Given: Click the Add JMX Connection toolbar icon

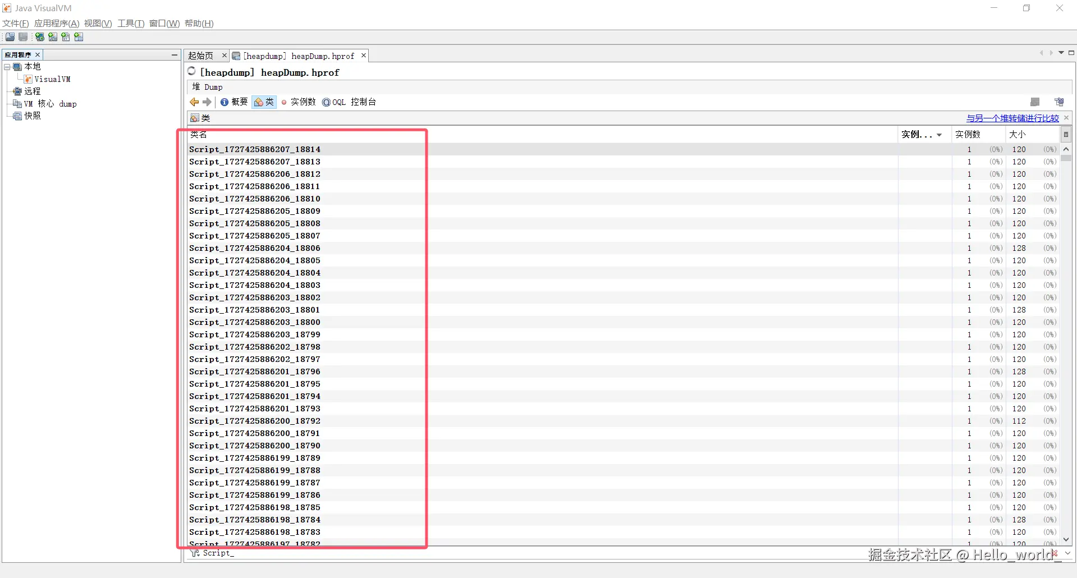Looking at the screenshot, I should click(53, 37).
